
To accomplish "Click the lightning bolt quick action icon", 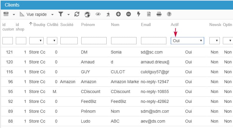I will pyautogui.click(x=139, y=14).
